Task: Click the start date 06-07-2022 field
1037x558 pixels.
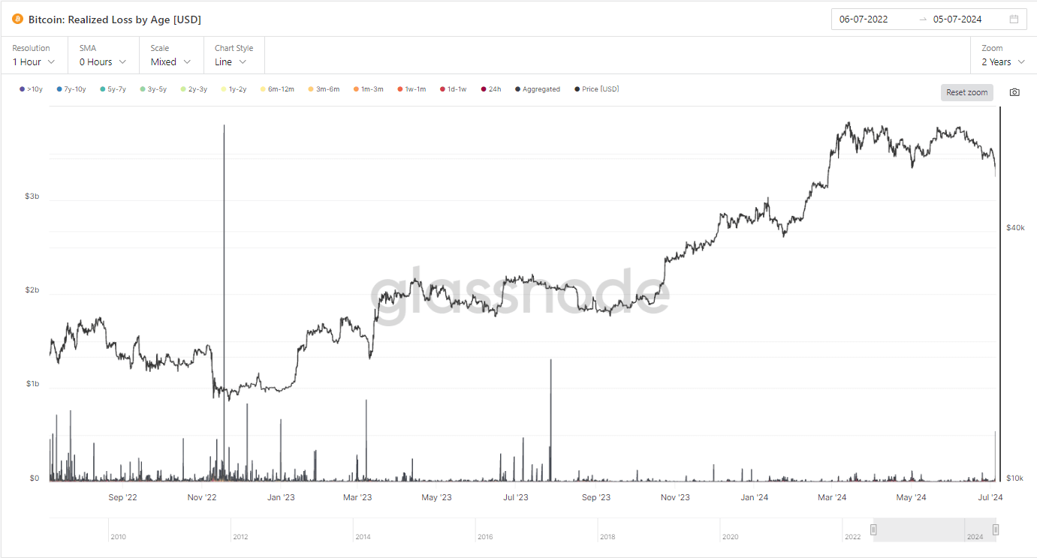Action: pos(864,19)
